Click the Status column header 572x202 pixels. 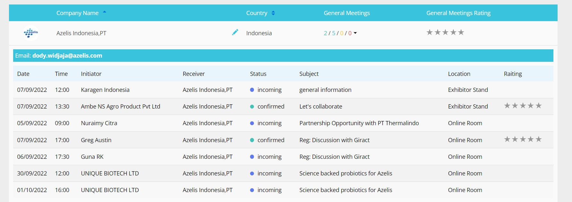click(x=258, y=74)
